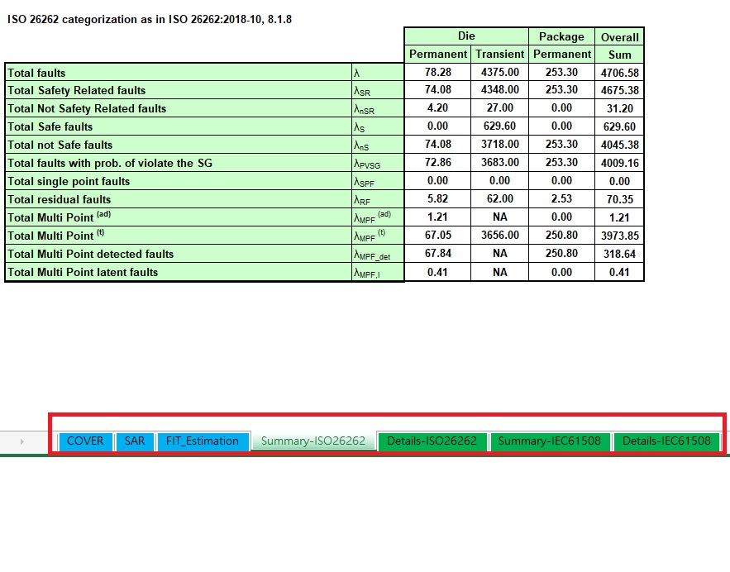Switch to the Details-IEC61508 sheet tab
The width and height of the screenshot is (730, 572).
click(x=666, y=441)
